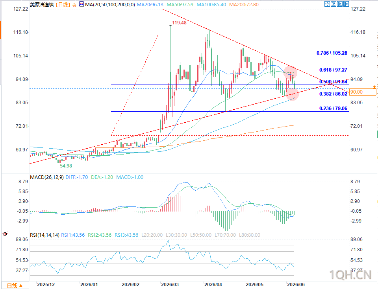Click the 2025/12 date label

click(46, 285)
